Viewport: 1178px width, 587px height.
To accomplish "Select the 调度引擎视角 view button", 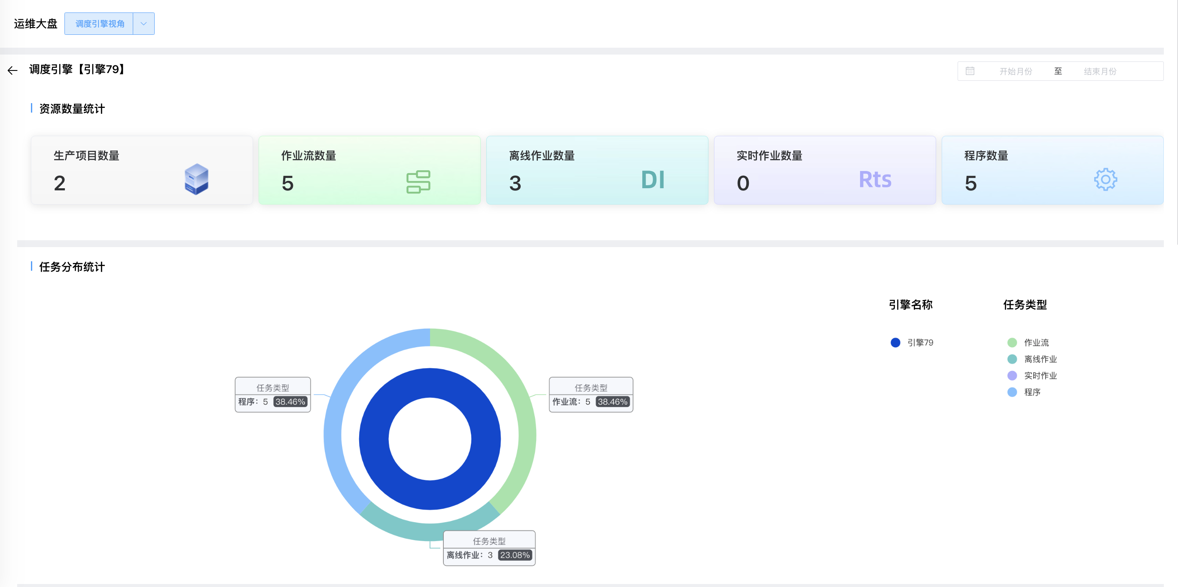I will click(99, 24).
